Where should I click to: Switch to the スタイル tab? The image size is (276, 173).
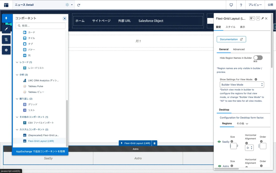230,27
